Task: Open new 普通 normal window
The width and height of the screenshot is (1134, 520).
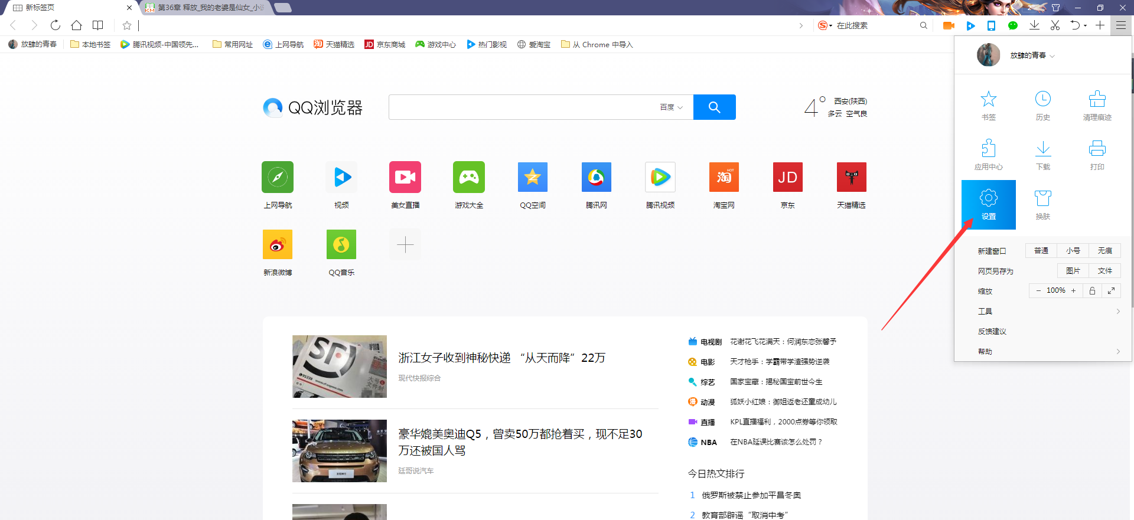Action: point(1041,251)
